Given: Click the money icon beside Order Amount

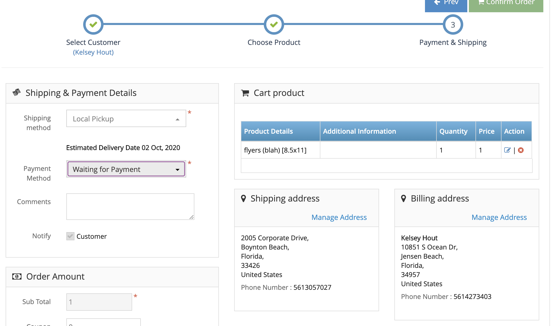Looking at the screenshot, I should (17, 277).
